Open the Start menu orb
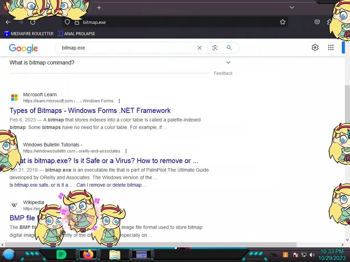The width and height of the screenshot is (350, 262). pyautogui.click(x=9, y=254)
